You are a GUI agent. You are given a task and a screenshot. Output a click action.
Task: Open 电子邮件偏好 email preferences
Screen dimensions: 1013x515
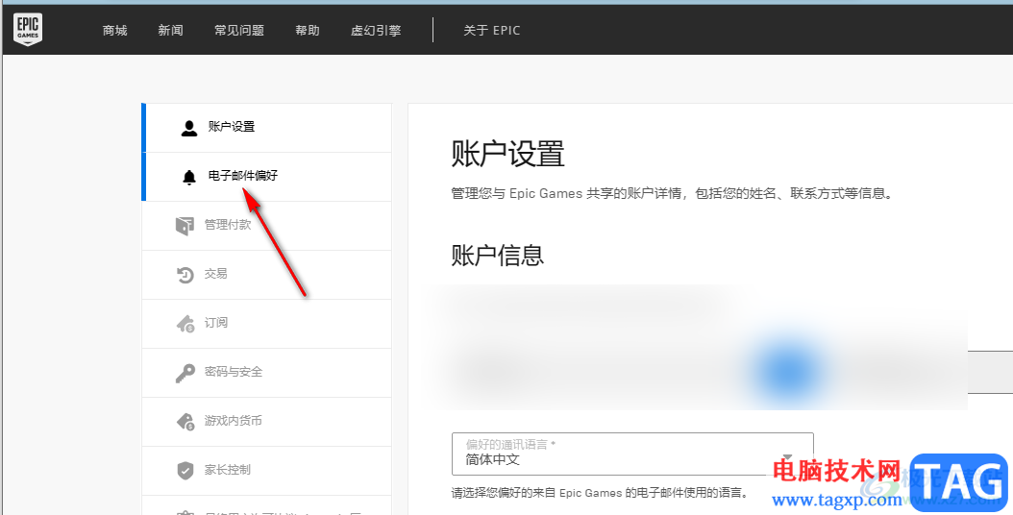[x=267, y=177]
